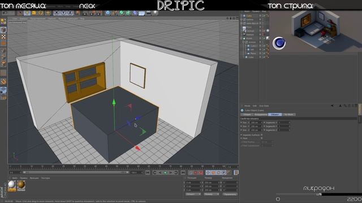Toggle the green checkmark of Plane object
Image resolution: width=362 pixels, height=203 pixels.
pyautogui.click(x=264, y=54)
